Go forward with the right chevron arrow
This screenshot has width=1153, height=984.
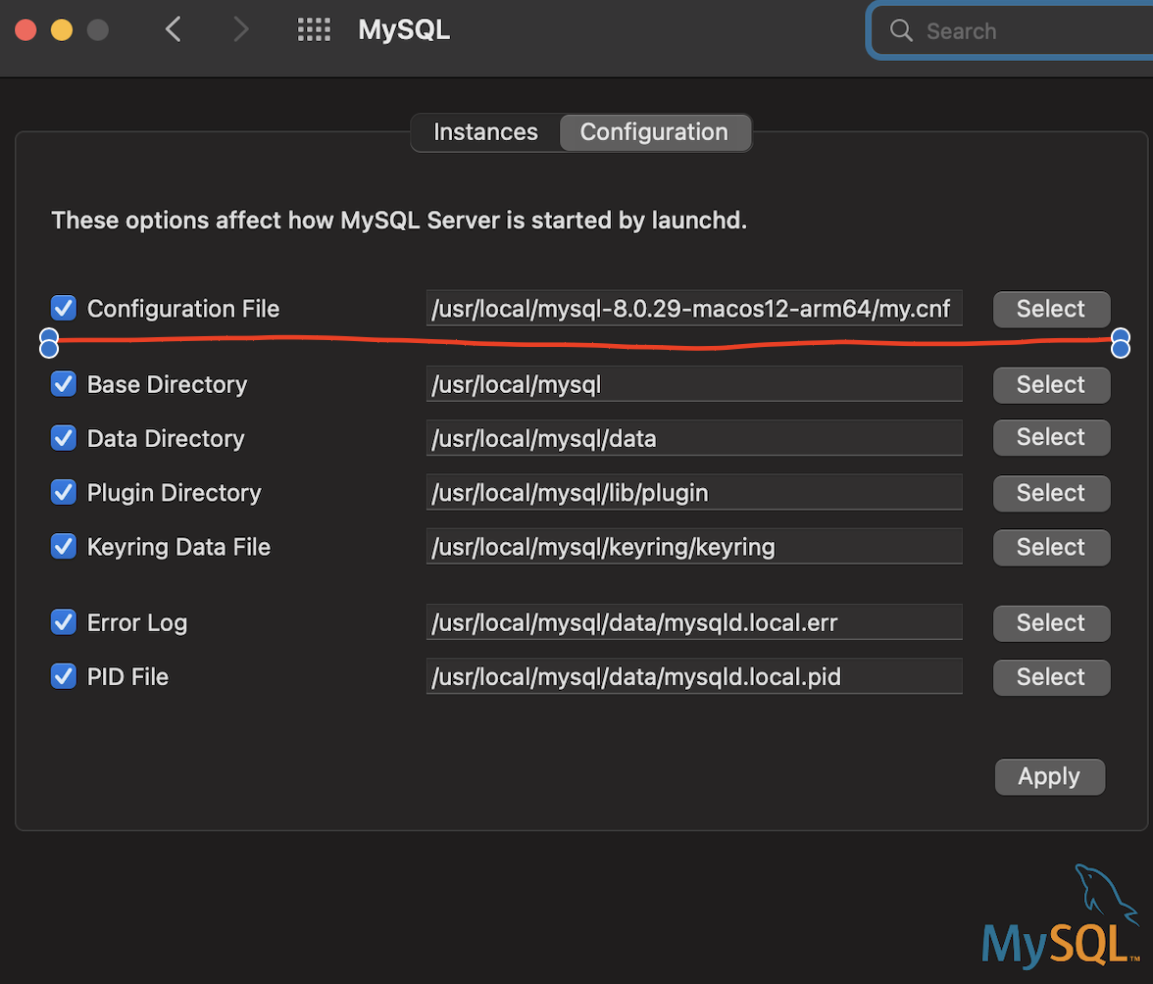240,29
